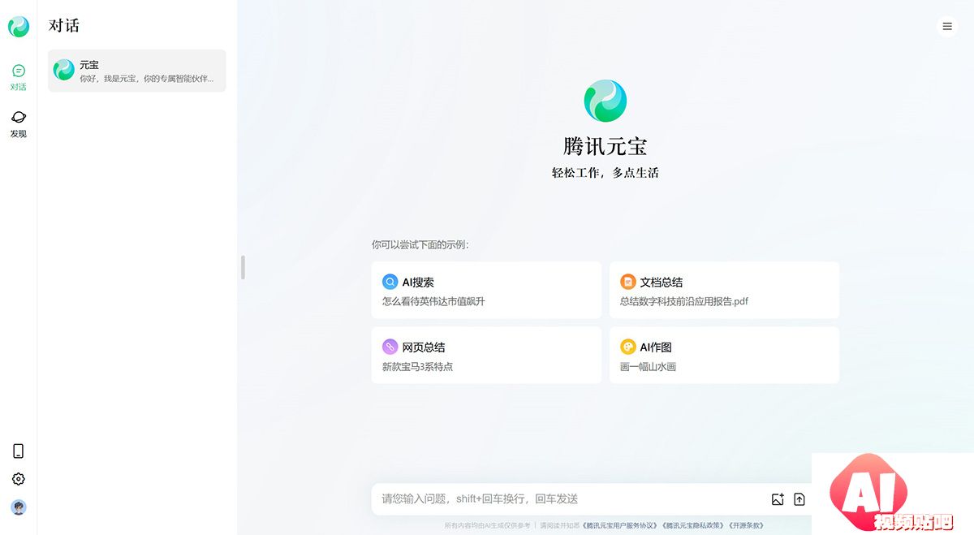Screen dimensions: 974x535
Task: Open the mobile phone app icon
Action: [x=19, y=451]
